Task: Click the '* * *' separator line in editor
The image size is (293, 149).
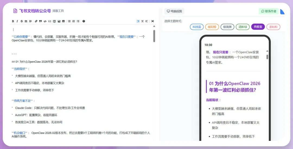Action: tap(14, 54)
